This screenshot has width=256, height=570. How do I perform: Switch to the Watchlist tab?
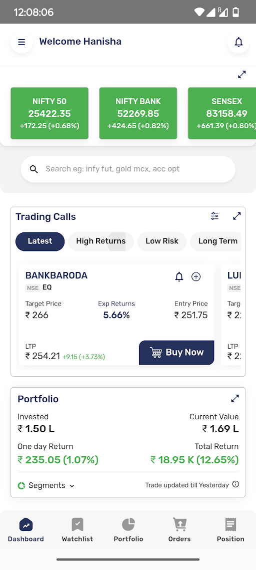click(77, 529)
